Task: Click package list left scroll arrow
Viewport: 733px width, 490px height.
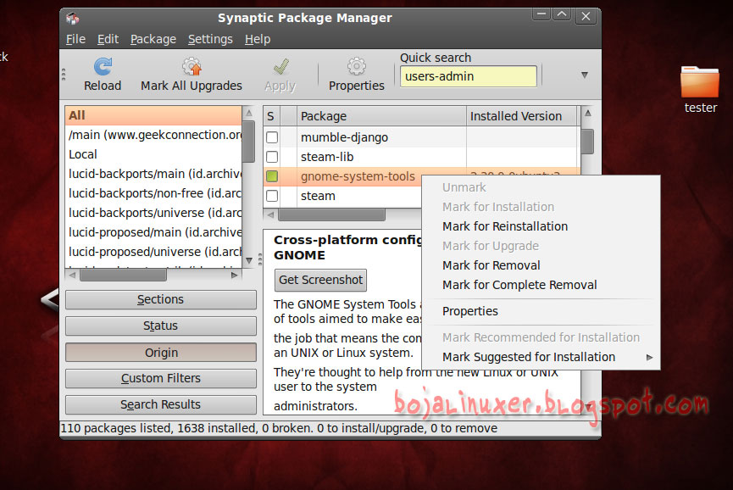Action: 270,215
